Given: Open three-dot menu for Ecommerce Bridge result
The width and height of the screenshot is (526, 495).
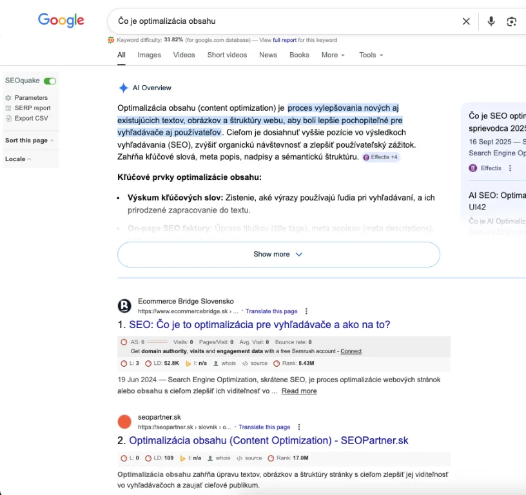Looking at the screenshot, I should [x=307, y=311].
